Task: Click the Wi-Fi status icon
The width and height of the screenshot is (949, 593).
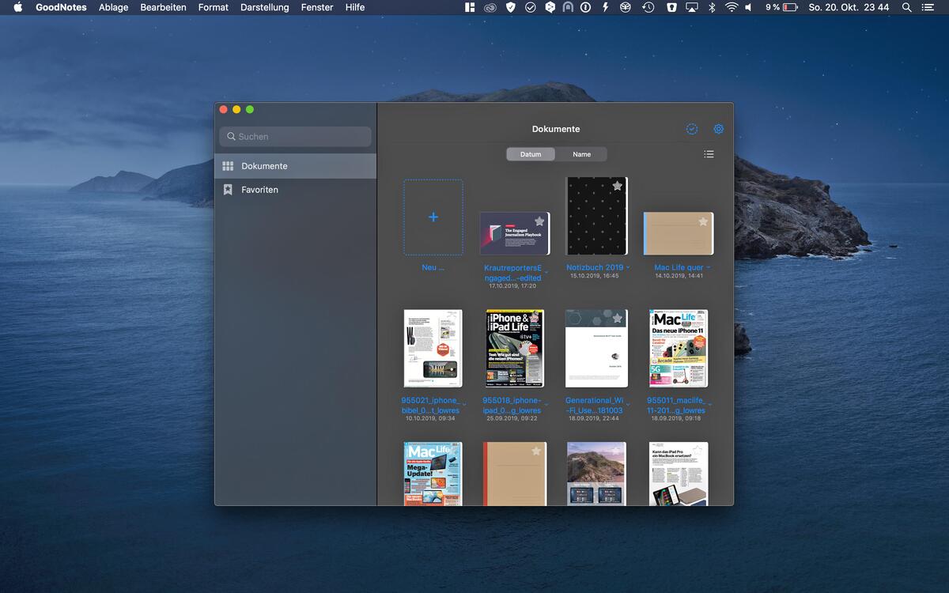Action: coord(731,8)
